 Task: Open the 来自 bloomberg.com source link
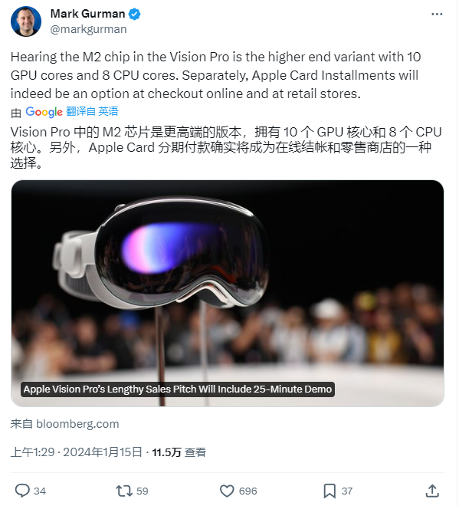pos(65,425)
